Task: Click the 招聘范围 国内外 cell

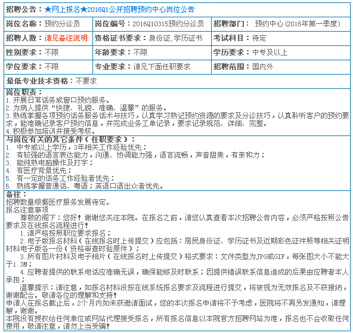Action: [x=280, y=67]
